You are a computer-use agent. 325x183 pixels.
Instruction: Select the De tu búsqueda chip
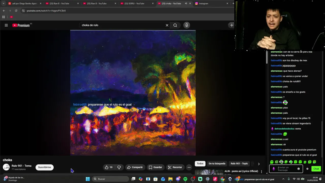pos(217,163)
